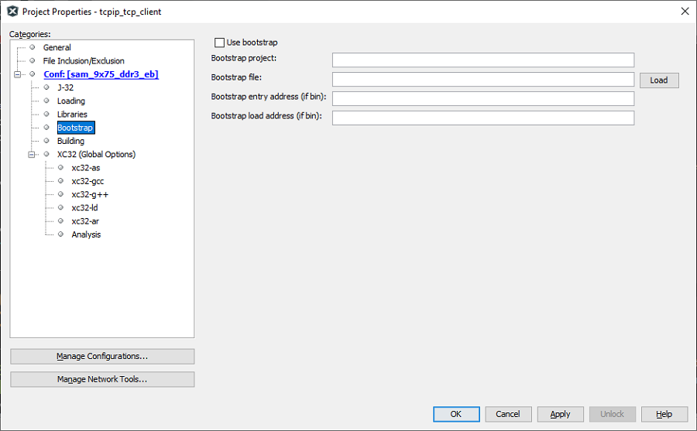This screenshot has height=431, width=697.
Task: Open Manage Configurations dialog
Action: coord(102,357)
